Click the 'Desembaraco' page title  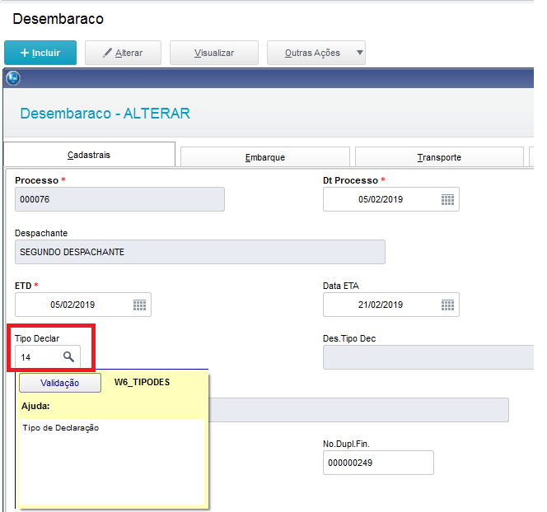(58, 19)
